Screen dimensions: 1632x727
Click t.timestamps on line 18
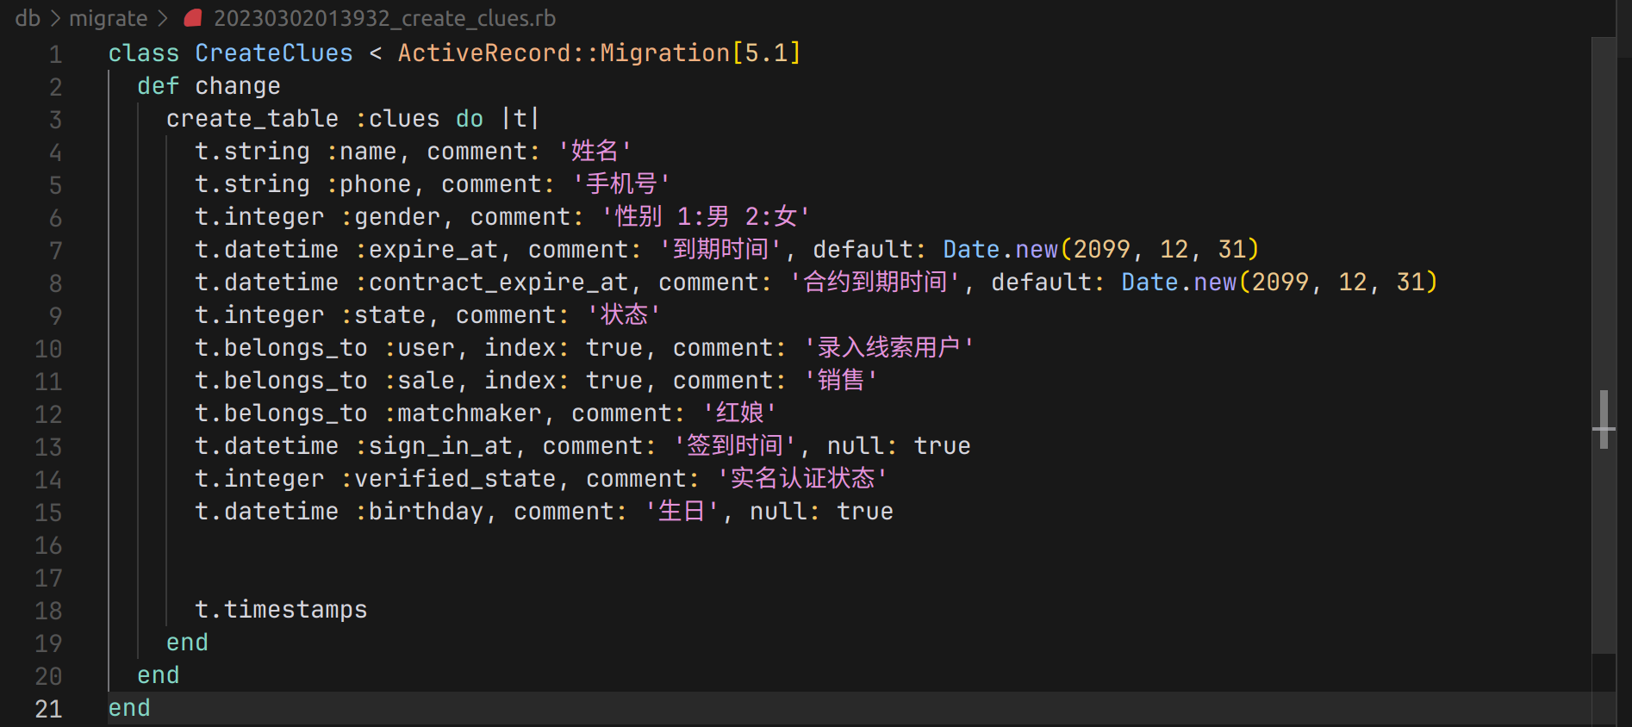(x=281, y=610)
